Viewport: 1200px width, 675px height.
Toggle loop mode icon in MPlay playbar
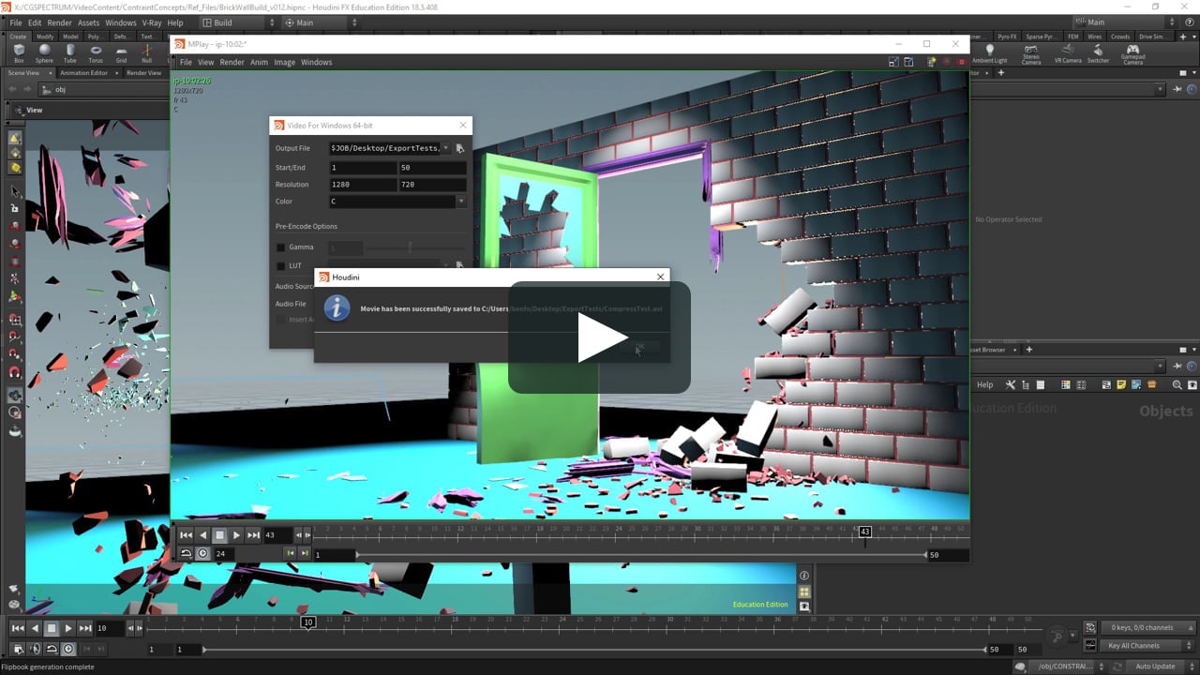[186, 554]
